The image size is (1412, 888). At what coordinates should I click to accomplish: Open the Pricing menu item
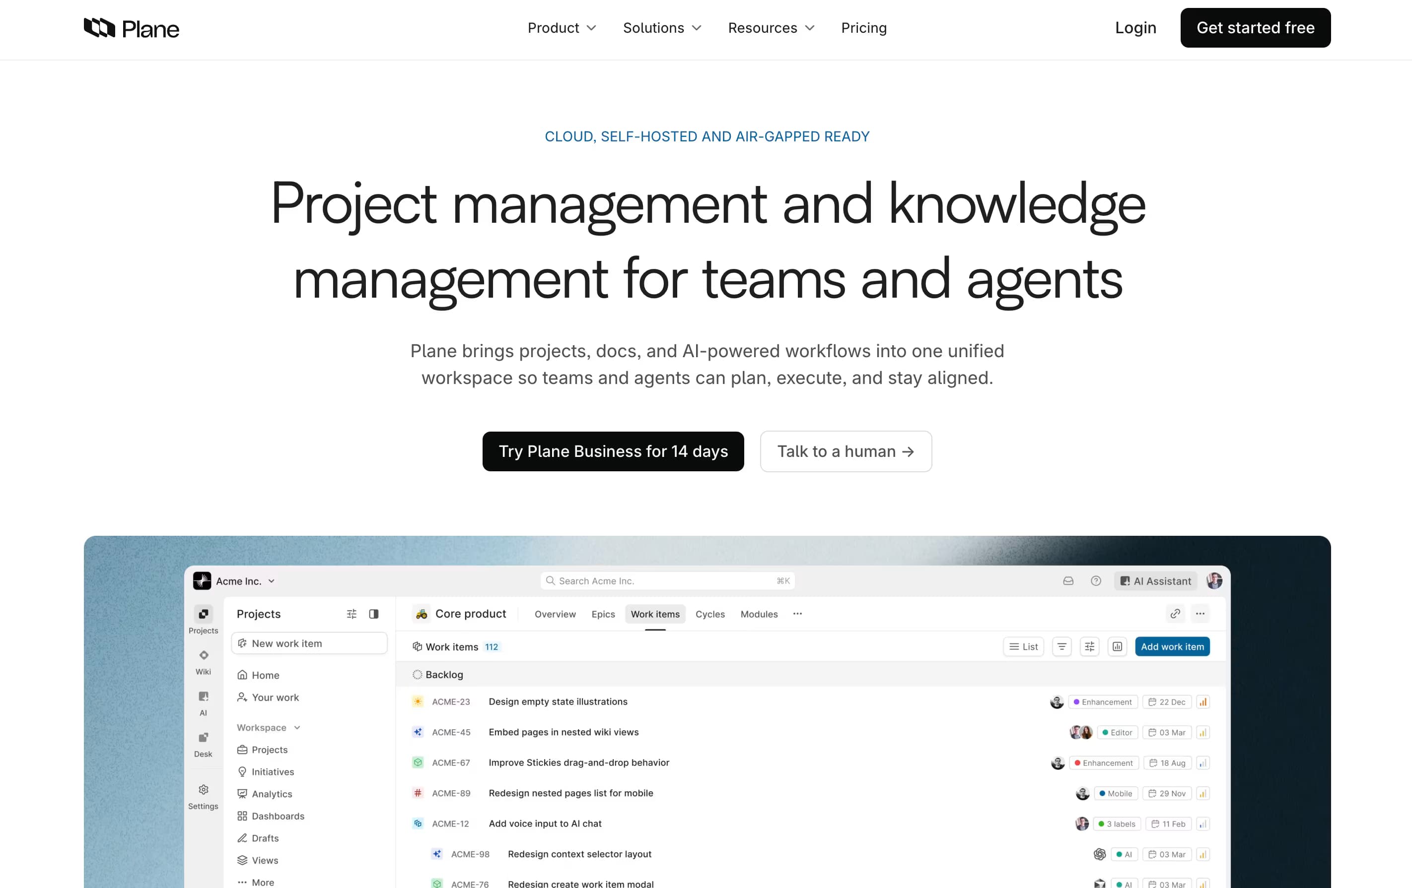point(863,28)
